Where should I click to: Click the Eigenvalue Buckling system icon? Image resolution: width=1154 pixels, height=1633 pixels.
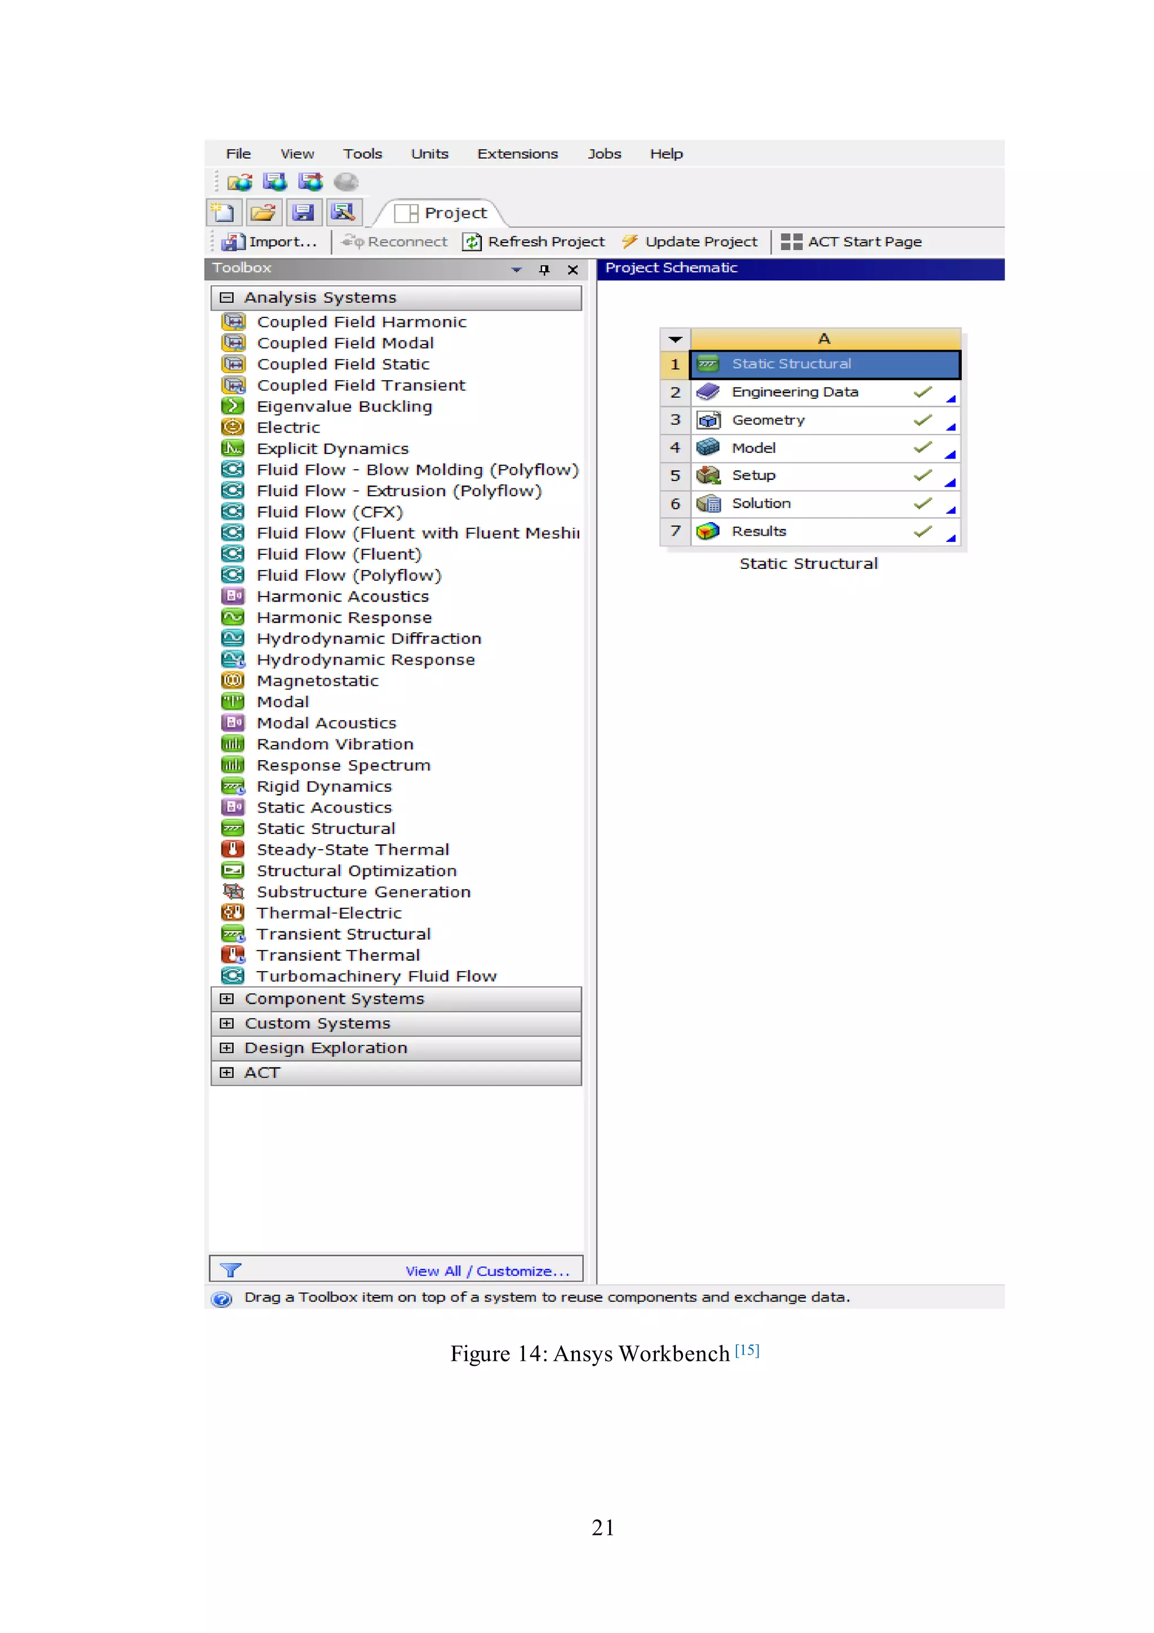[232, 406]
